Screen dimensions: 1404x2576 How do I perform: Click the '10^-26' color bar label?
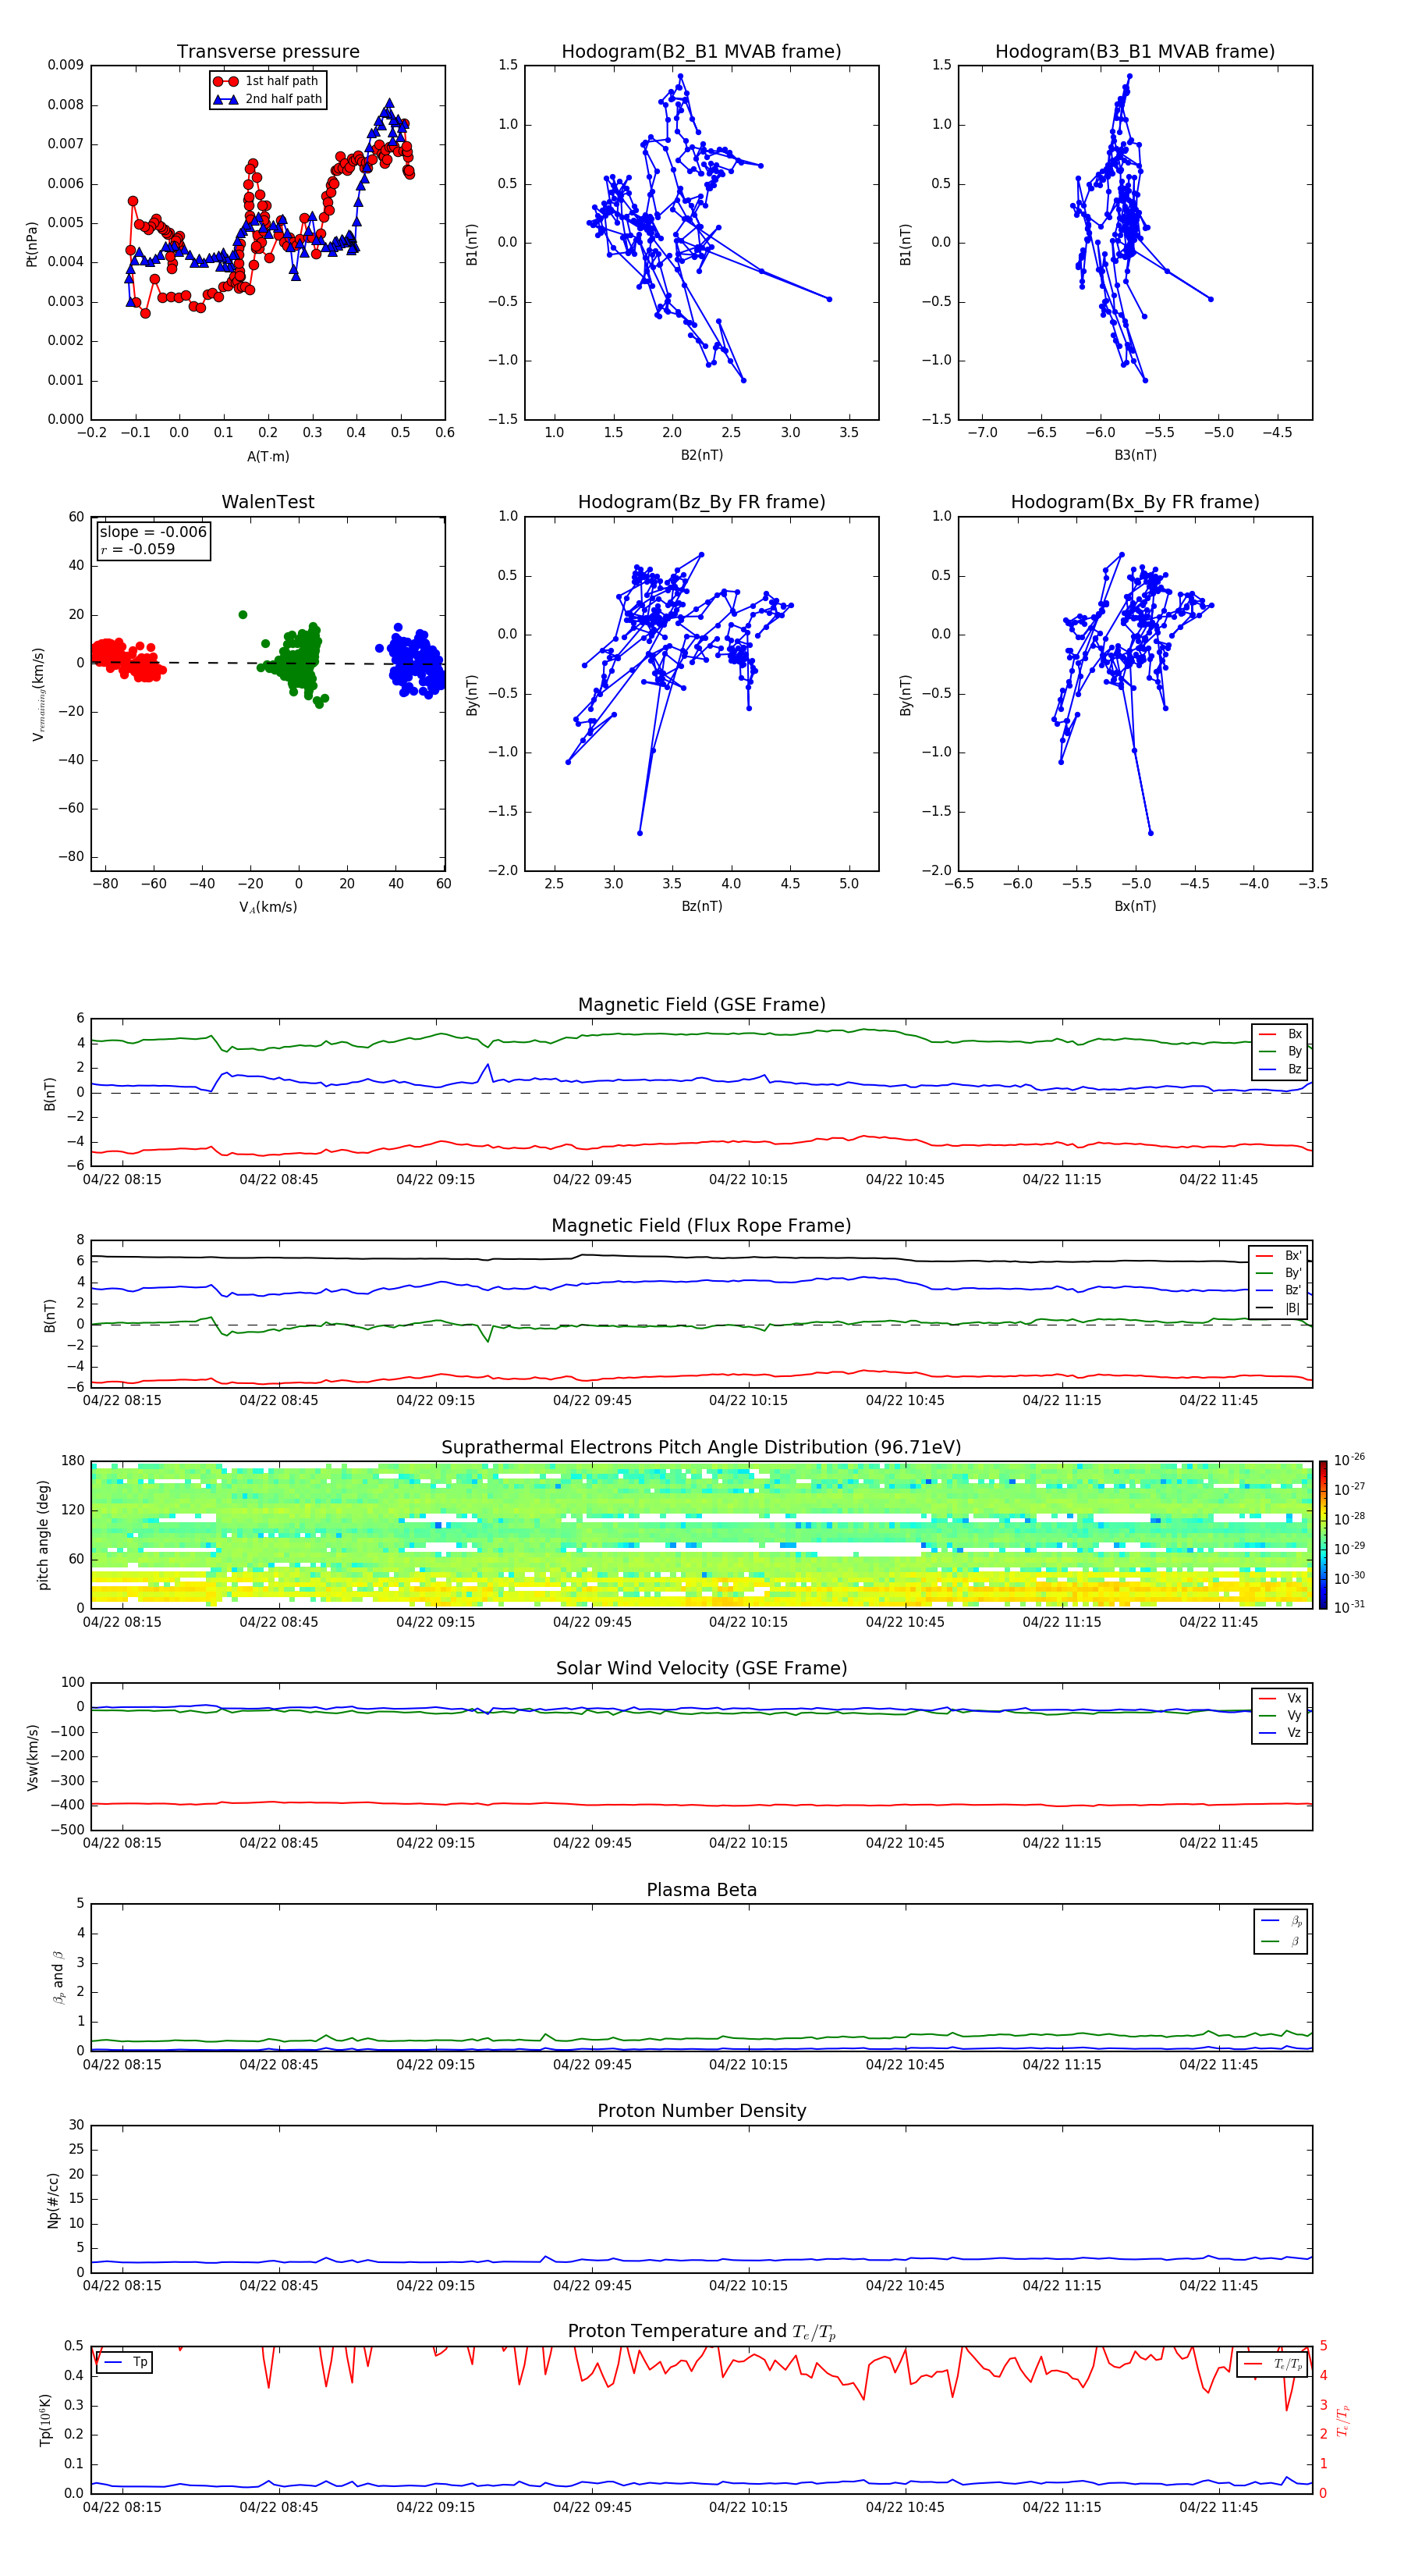(1349, 1460)
